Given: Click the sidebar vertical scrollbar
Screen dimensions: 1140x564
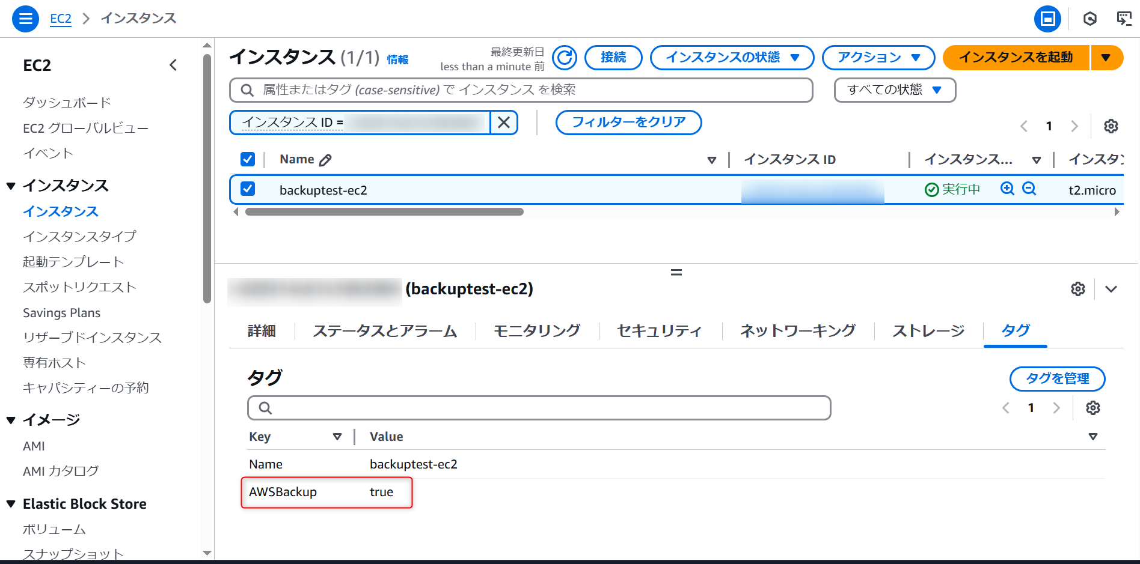Looking at the screenshot, I should tap(207, 179).
